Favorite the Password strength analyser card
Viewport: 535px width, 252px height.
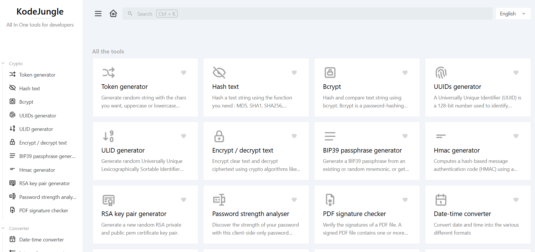(294, 200)
